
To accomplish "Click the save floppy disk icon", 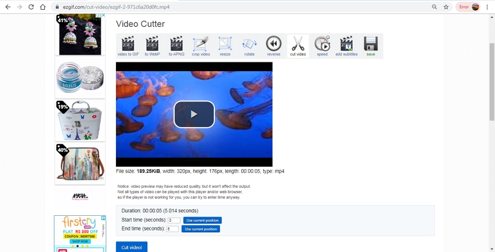I will click(371, 45).
